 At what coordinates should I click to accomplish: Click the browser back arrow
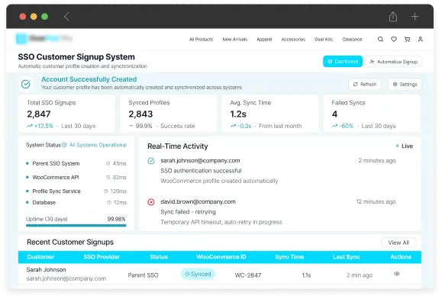pos(66,17)
